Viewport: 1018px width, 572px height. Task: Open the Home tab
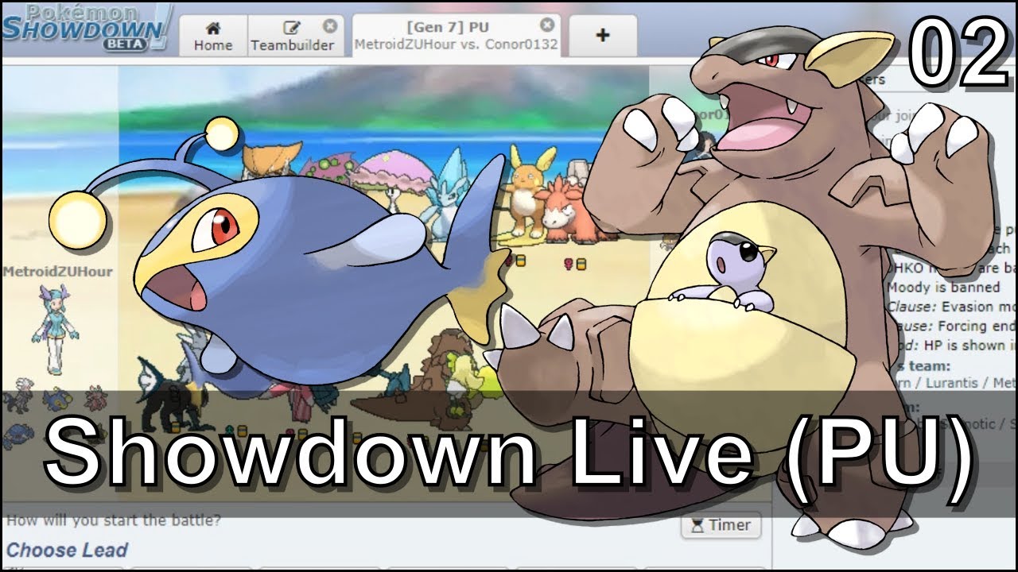coord(213,37)
